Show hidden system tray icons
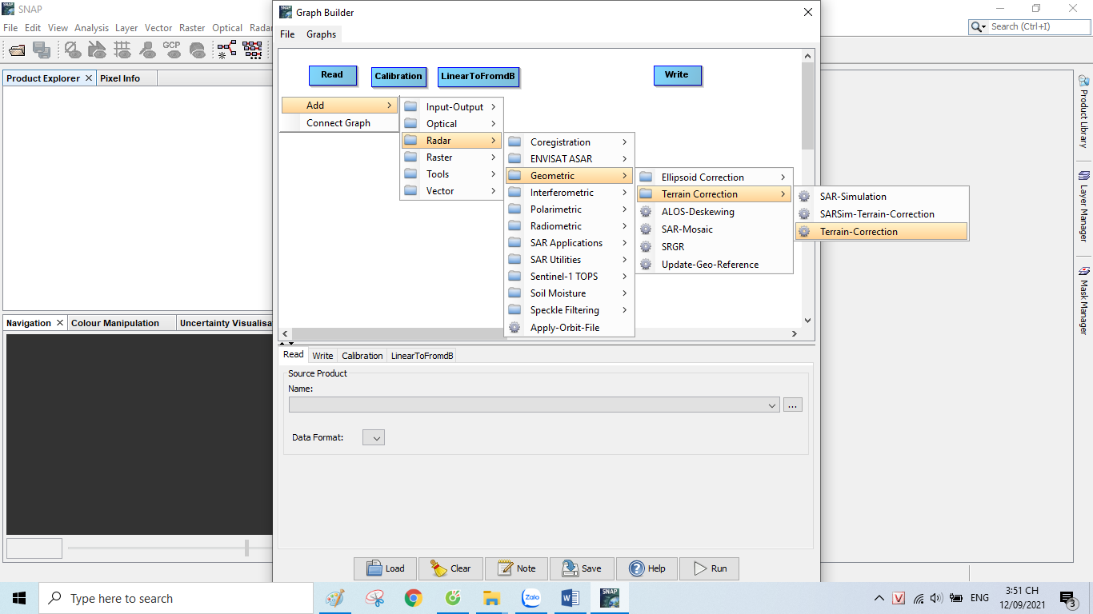This screenshot has height=614, width=1093. pos(879,598)
